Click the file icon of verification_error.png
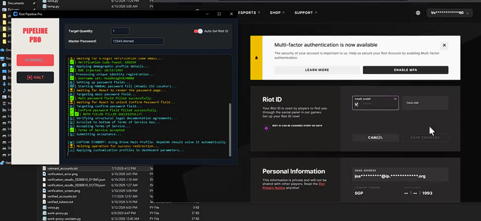The width and height of the screenshot is (481, 221). (x=44, y=174)
